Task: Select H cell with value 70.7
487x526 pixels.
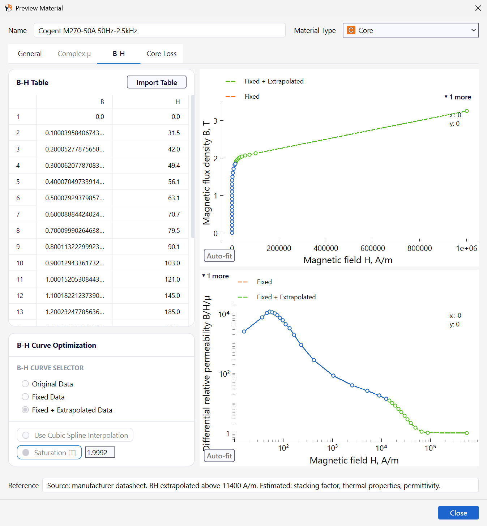Action: coord(150,214)
